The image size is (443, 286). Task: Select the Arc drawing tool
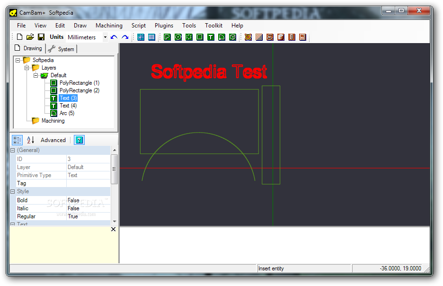pos(222,37)
